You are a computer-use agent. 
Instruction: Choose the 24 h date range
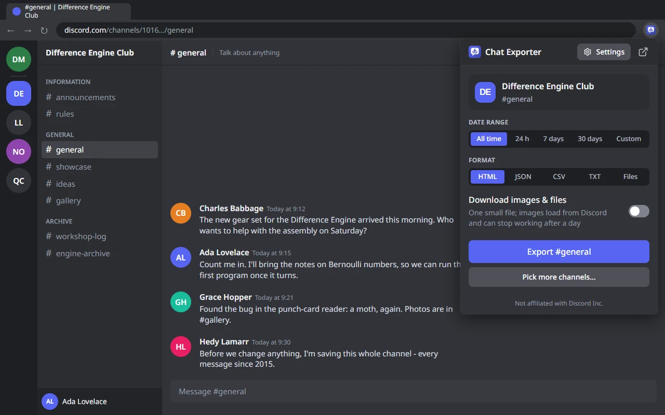[x=522, y=139]
